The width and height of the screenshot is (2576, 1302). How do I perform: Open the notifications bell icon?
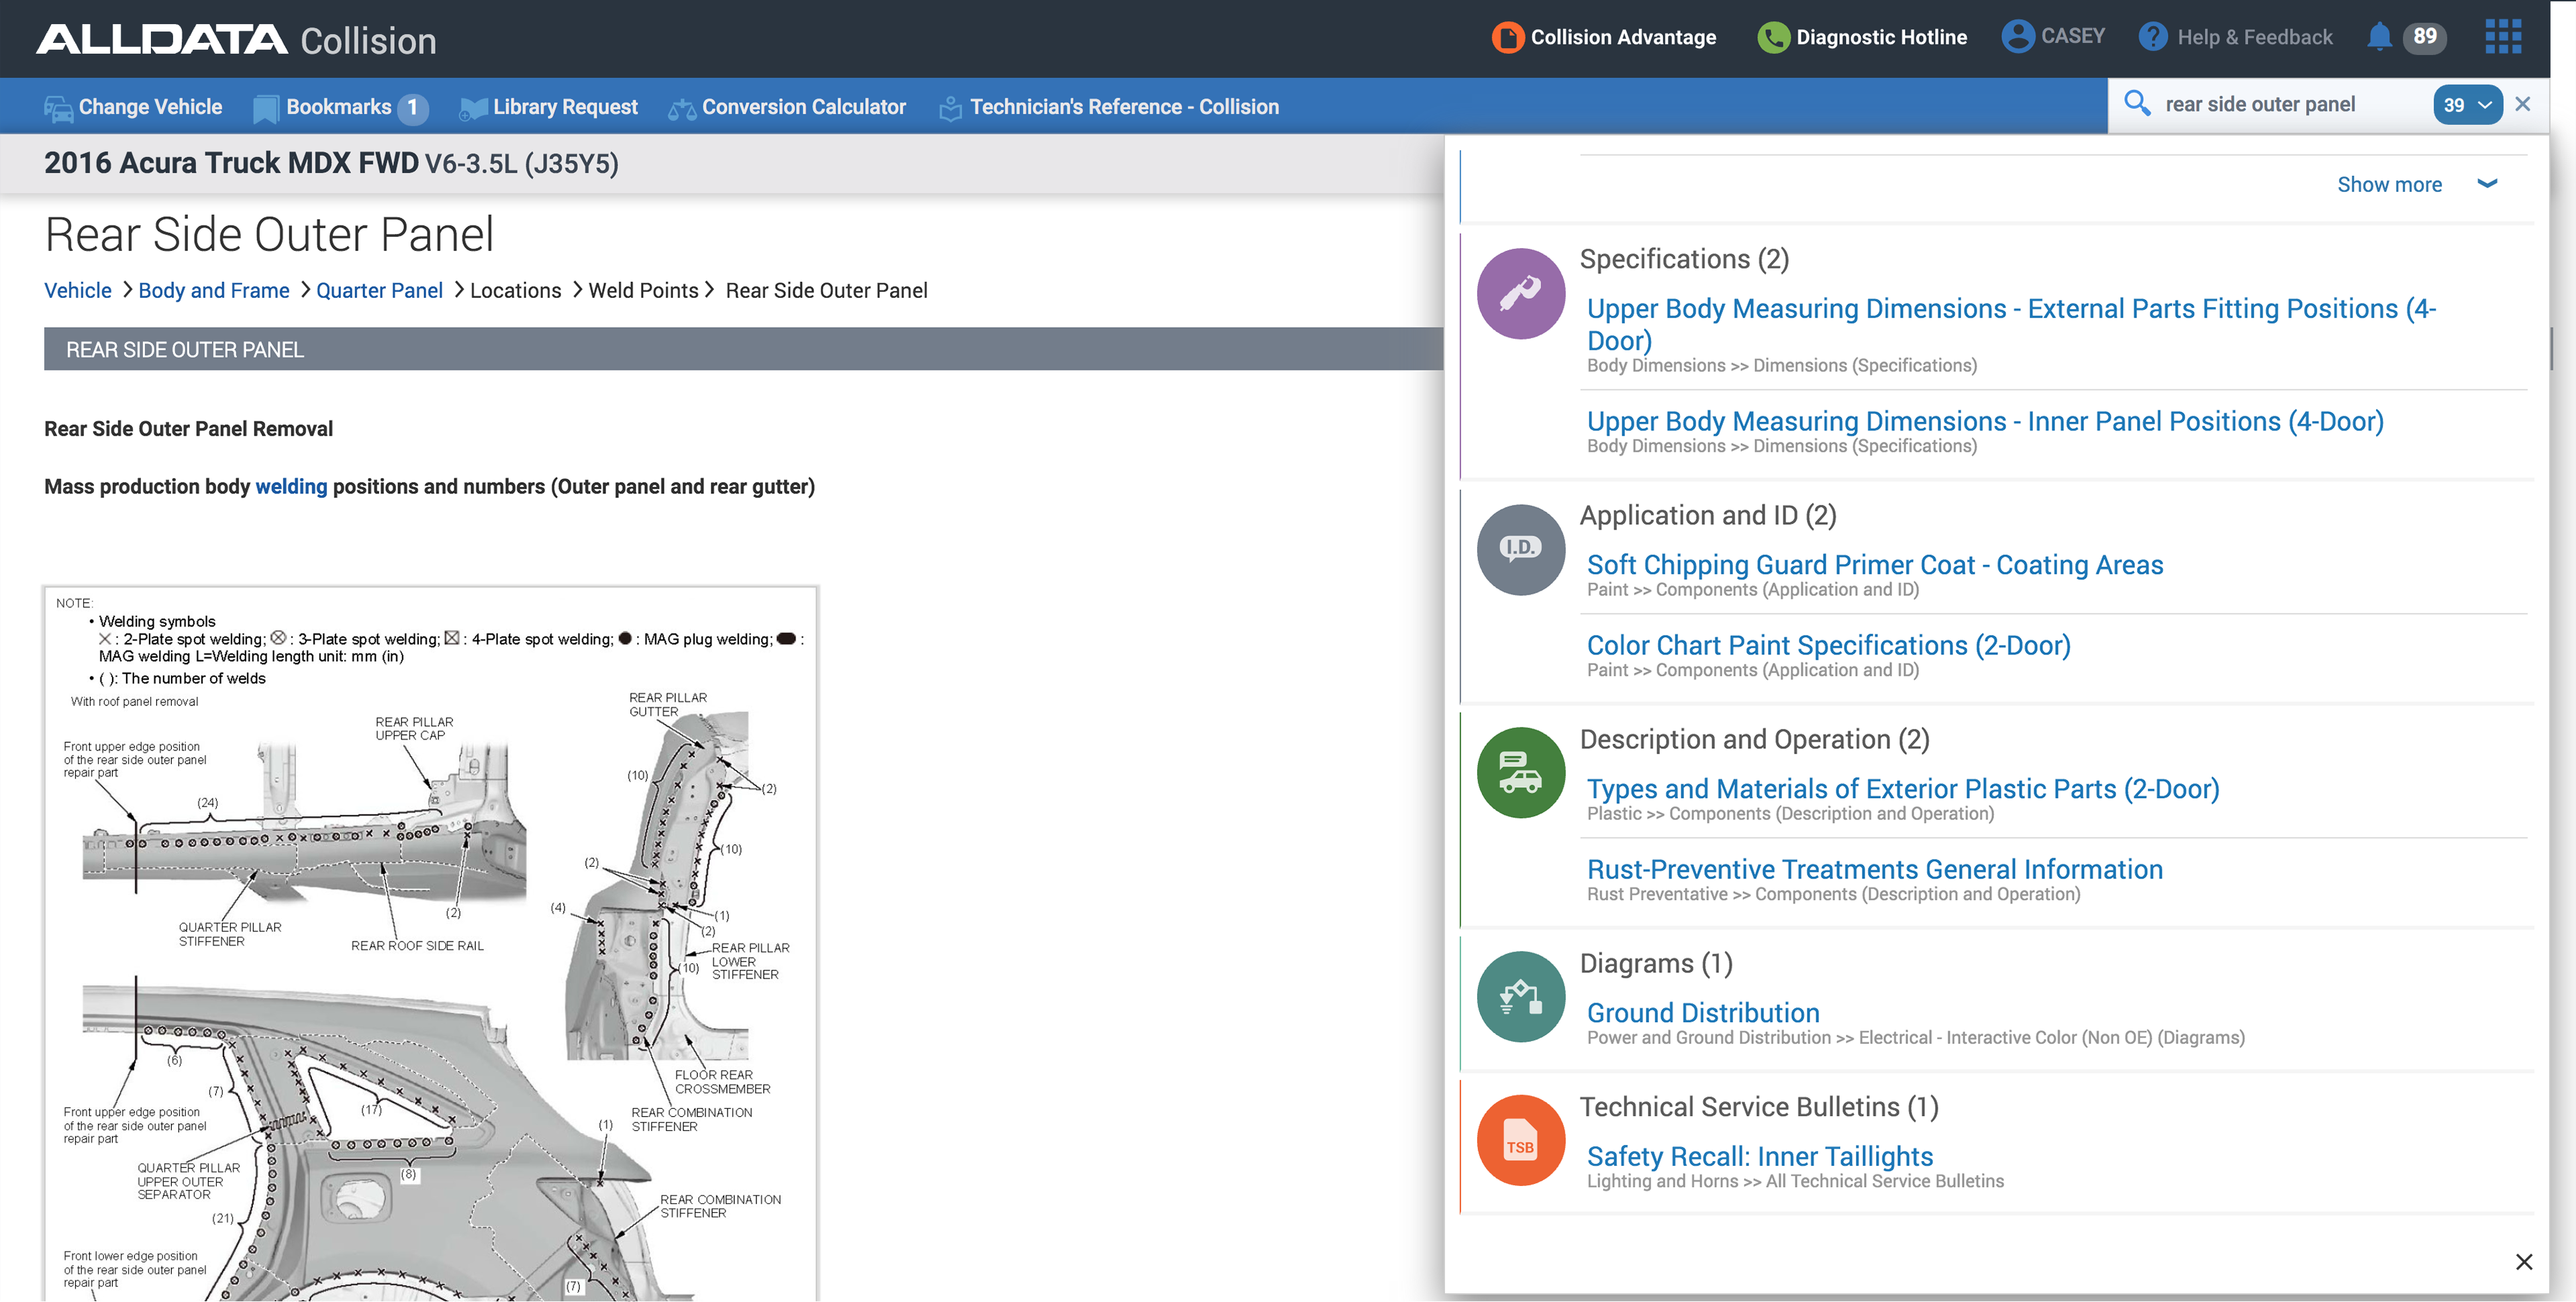click(2379, 37)
